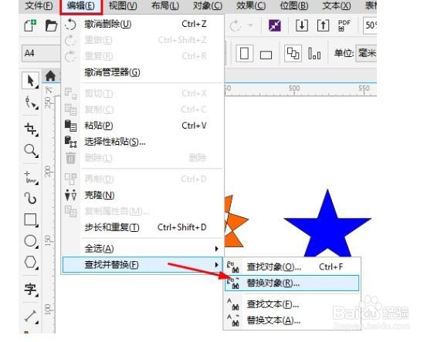Image resolution: width=434 pixels, height=342 pixels.
Task: Open the 对象(C) menu
Action: (208, 5)
